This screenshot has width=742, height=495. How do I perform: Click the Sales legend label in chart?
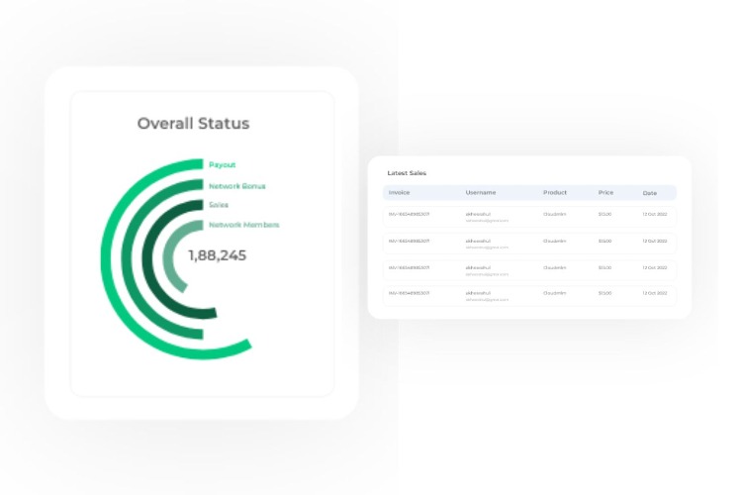click(x=219, y=205)
